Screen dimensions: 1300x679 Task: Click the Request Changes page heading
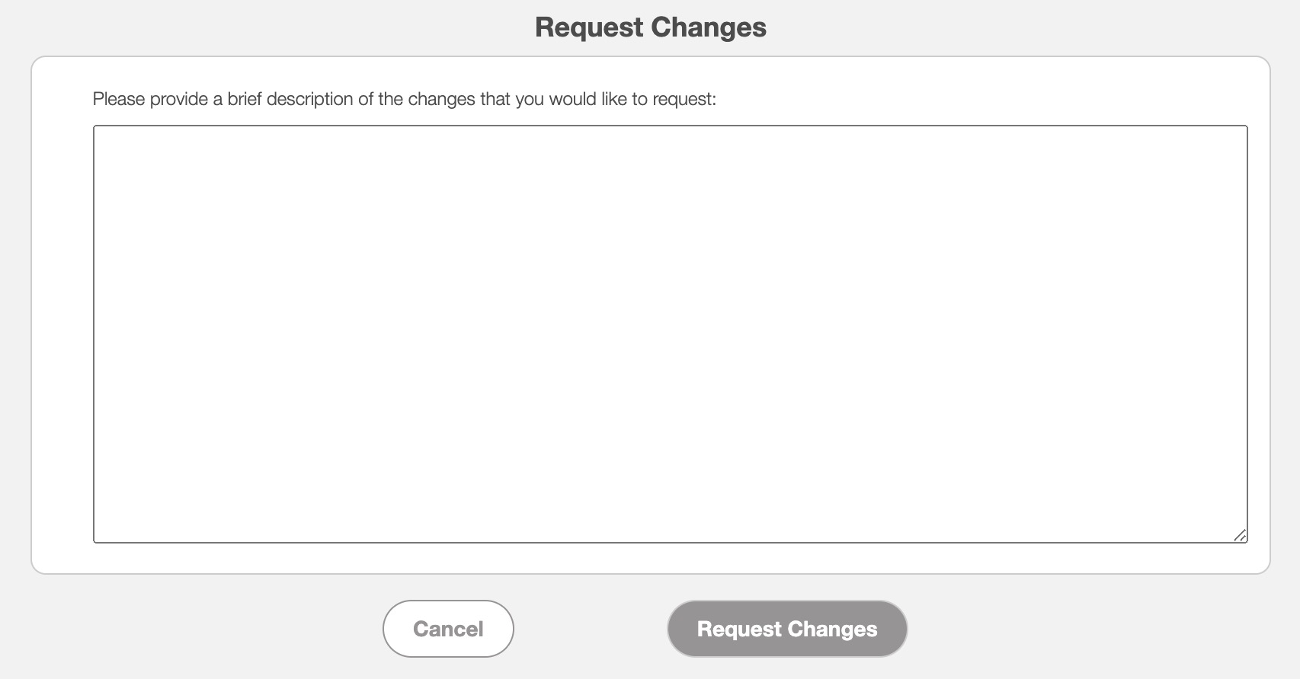coord(650,27)
